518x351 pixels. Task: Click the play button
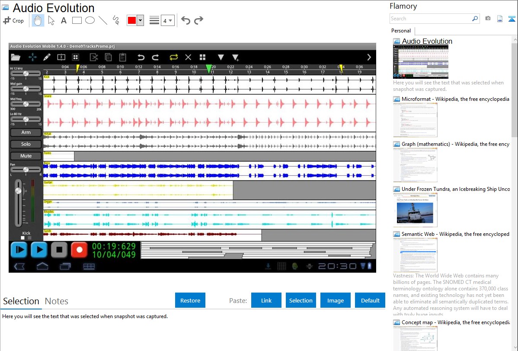(x=39, y=250)
